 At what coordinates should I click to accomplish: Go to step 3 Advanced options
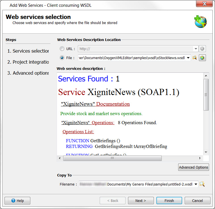pos(28,73)
